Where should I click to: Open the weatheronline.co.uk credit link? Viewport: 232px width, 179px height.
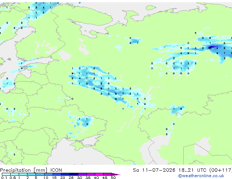coord(201,176)
